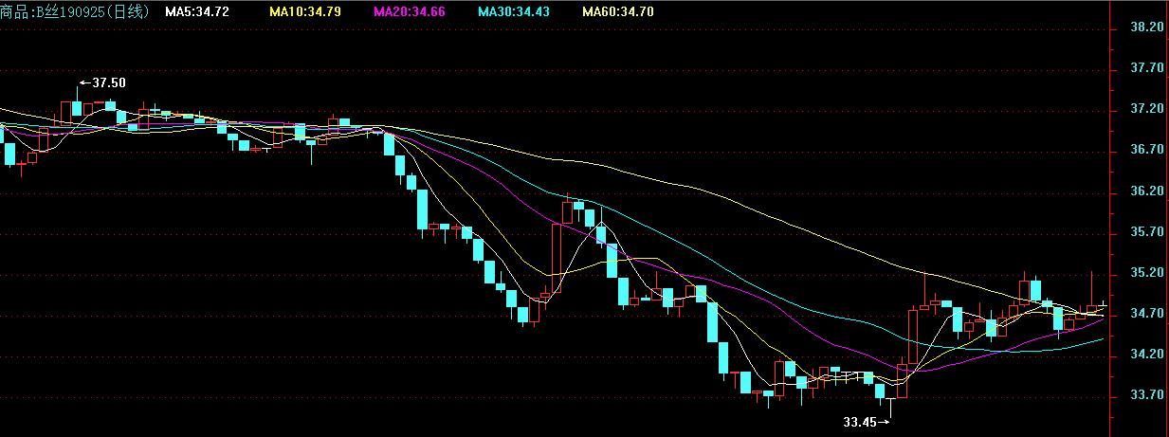This screenshot has height=437, width=1169.
Task: Click the cyan MA30:34.43 label
Action: 514,11
